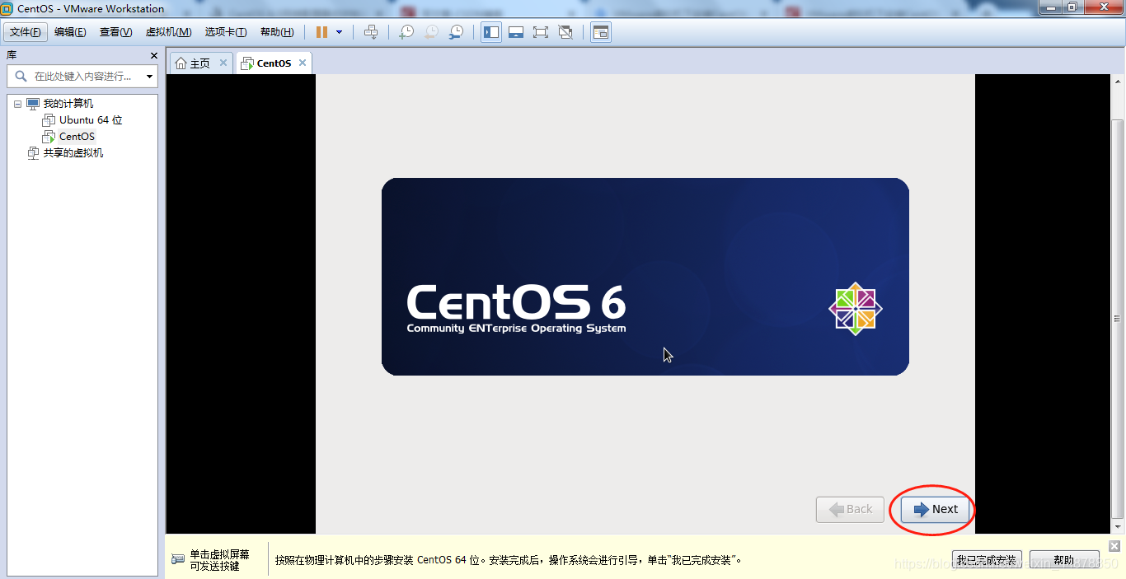Toggle the thumbnail bar view icon
This screenshot has height=579, width=1126.
click(516, 32)
